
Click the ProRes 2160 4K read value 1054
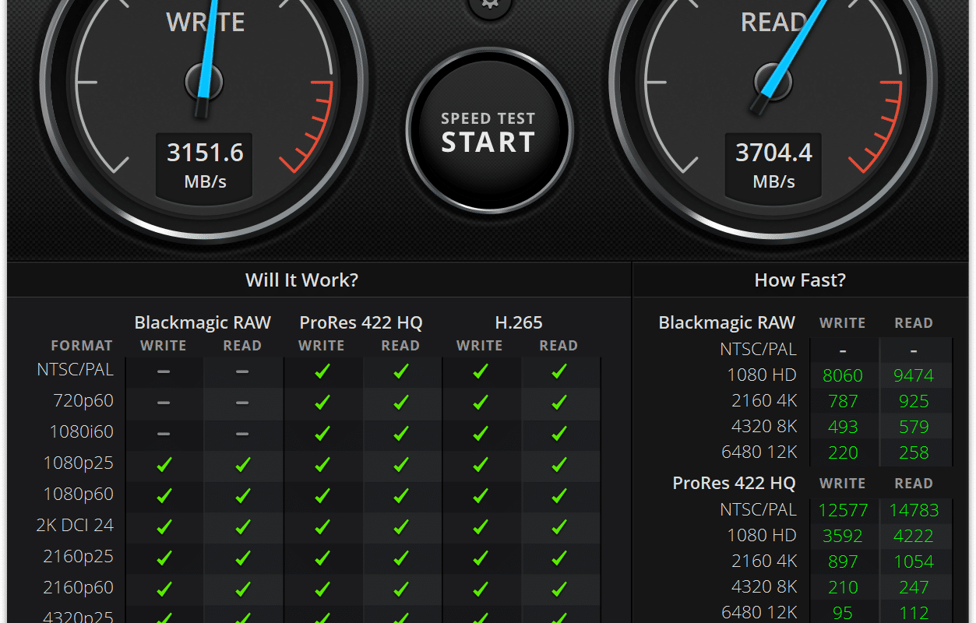914,561
